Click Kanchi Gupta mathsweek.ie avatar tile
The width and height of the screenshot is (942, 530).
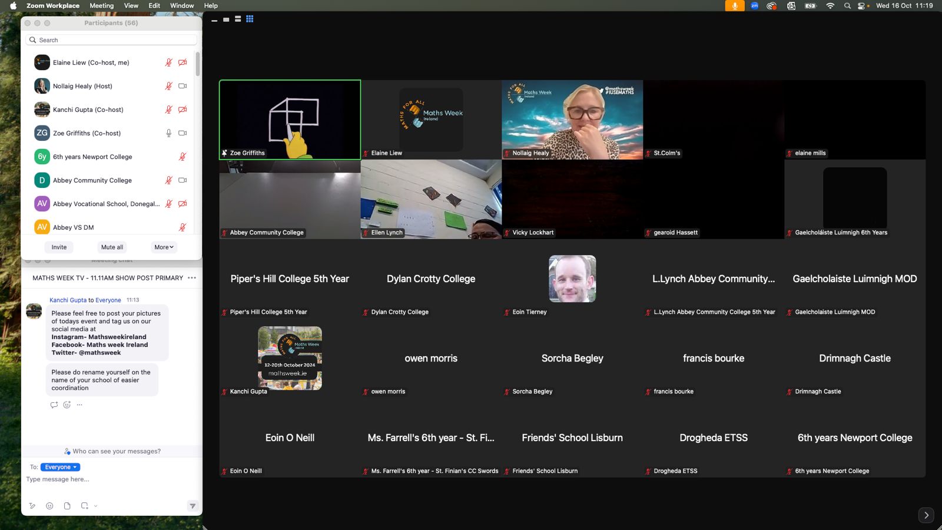coord(290,358)
